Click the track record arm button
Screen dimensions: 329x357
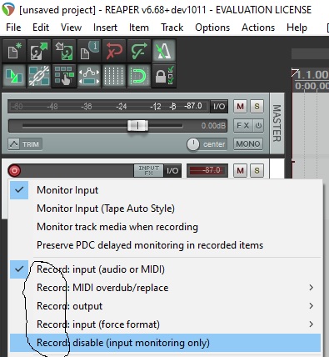tap(14, 170)
